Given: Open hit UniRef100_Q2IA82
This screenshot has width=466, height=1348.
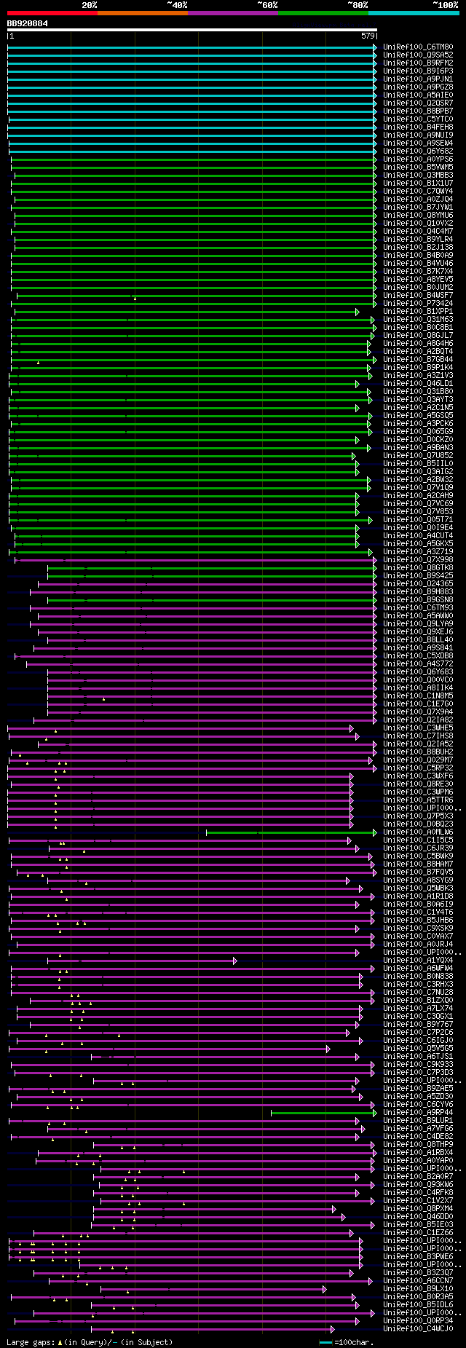Looking at the screenshot, I should (418, 720).
